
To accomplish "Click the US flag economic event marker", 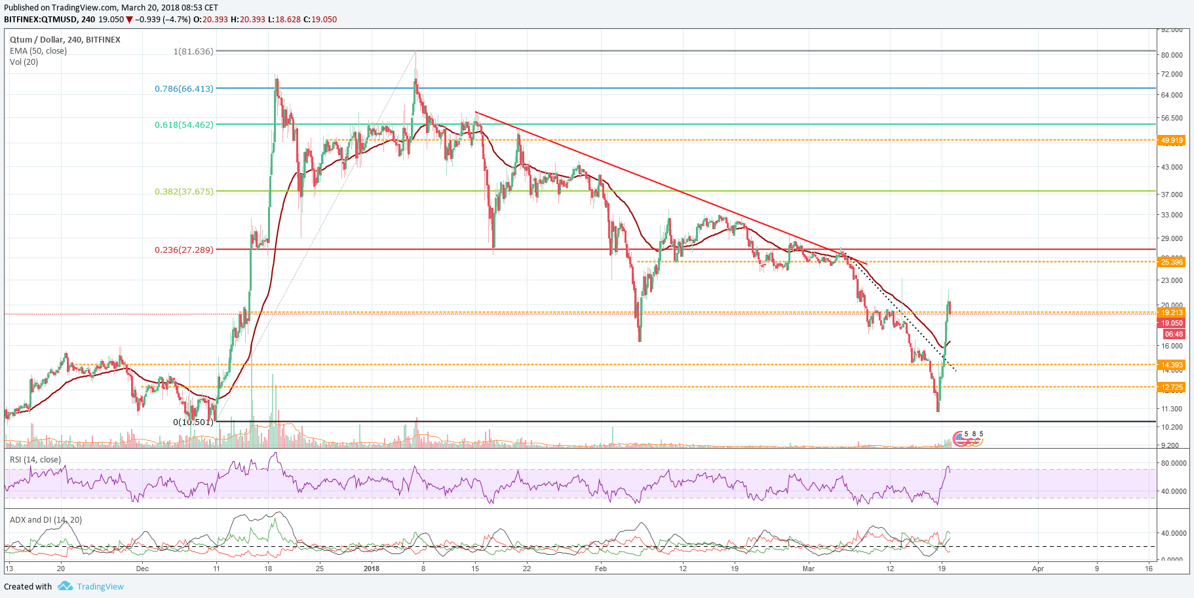I will point(959,439).
